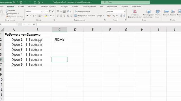Image resolution: width=181 pixels, height=101 pixels.
Task: Open the Power Pivot ribbon tab
Action: click(136, 6)
